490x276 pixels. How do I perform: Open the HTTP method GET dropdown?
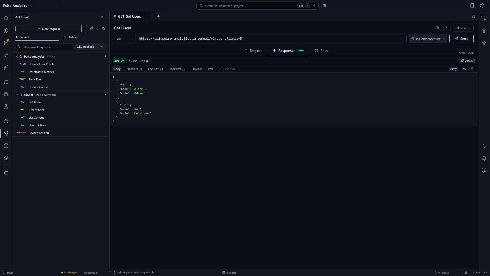125,39
